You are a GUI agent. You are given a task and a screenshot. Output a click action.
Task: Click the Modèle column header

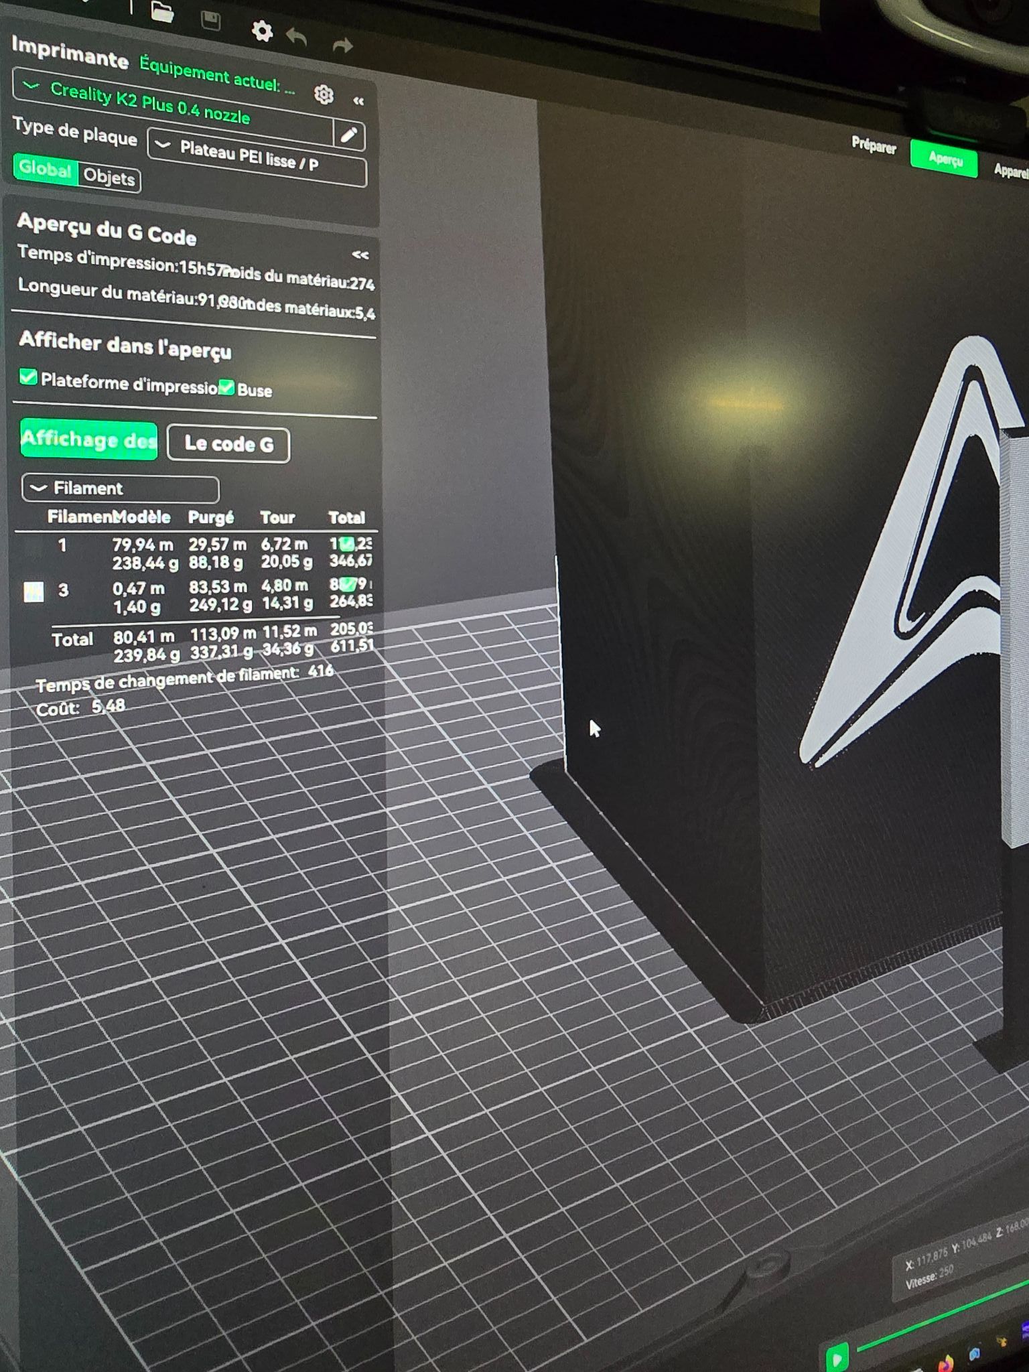tap(141, 517)
